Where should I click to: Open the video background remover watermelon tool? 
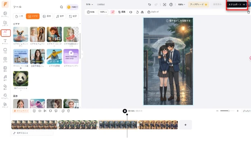71,34
